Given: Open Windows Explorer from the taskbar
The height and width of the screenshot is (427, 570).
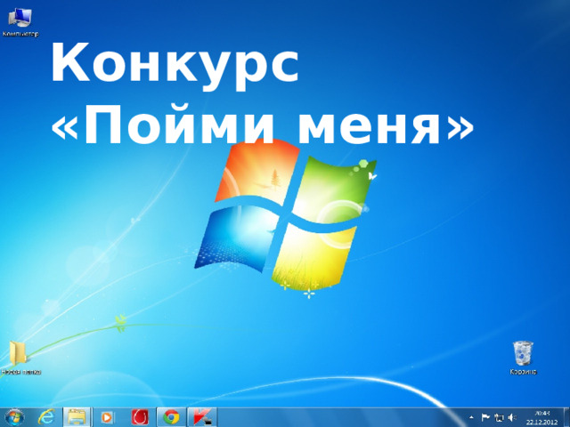Looking at the screenshot, I should pyautogui.click(x=77, y=417).
